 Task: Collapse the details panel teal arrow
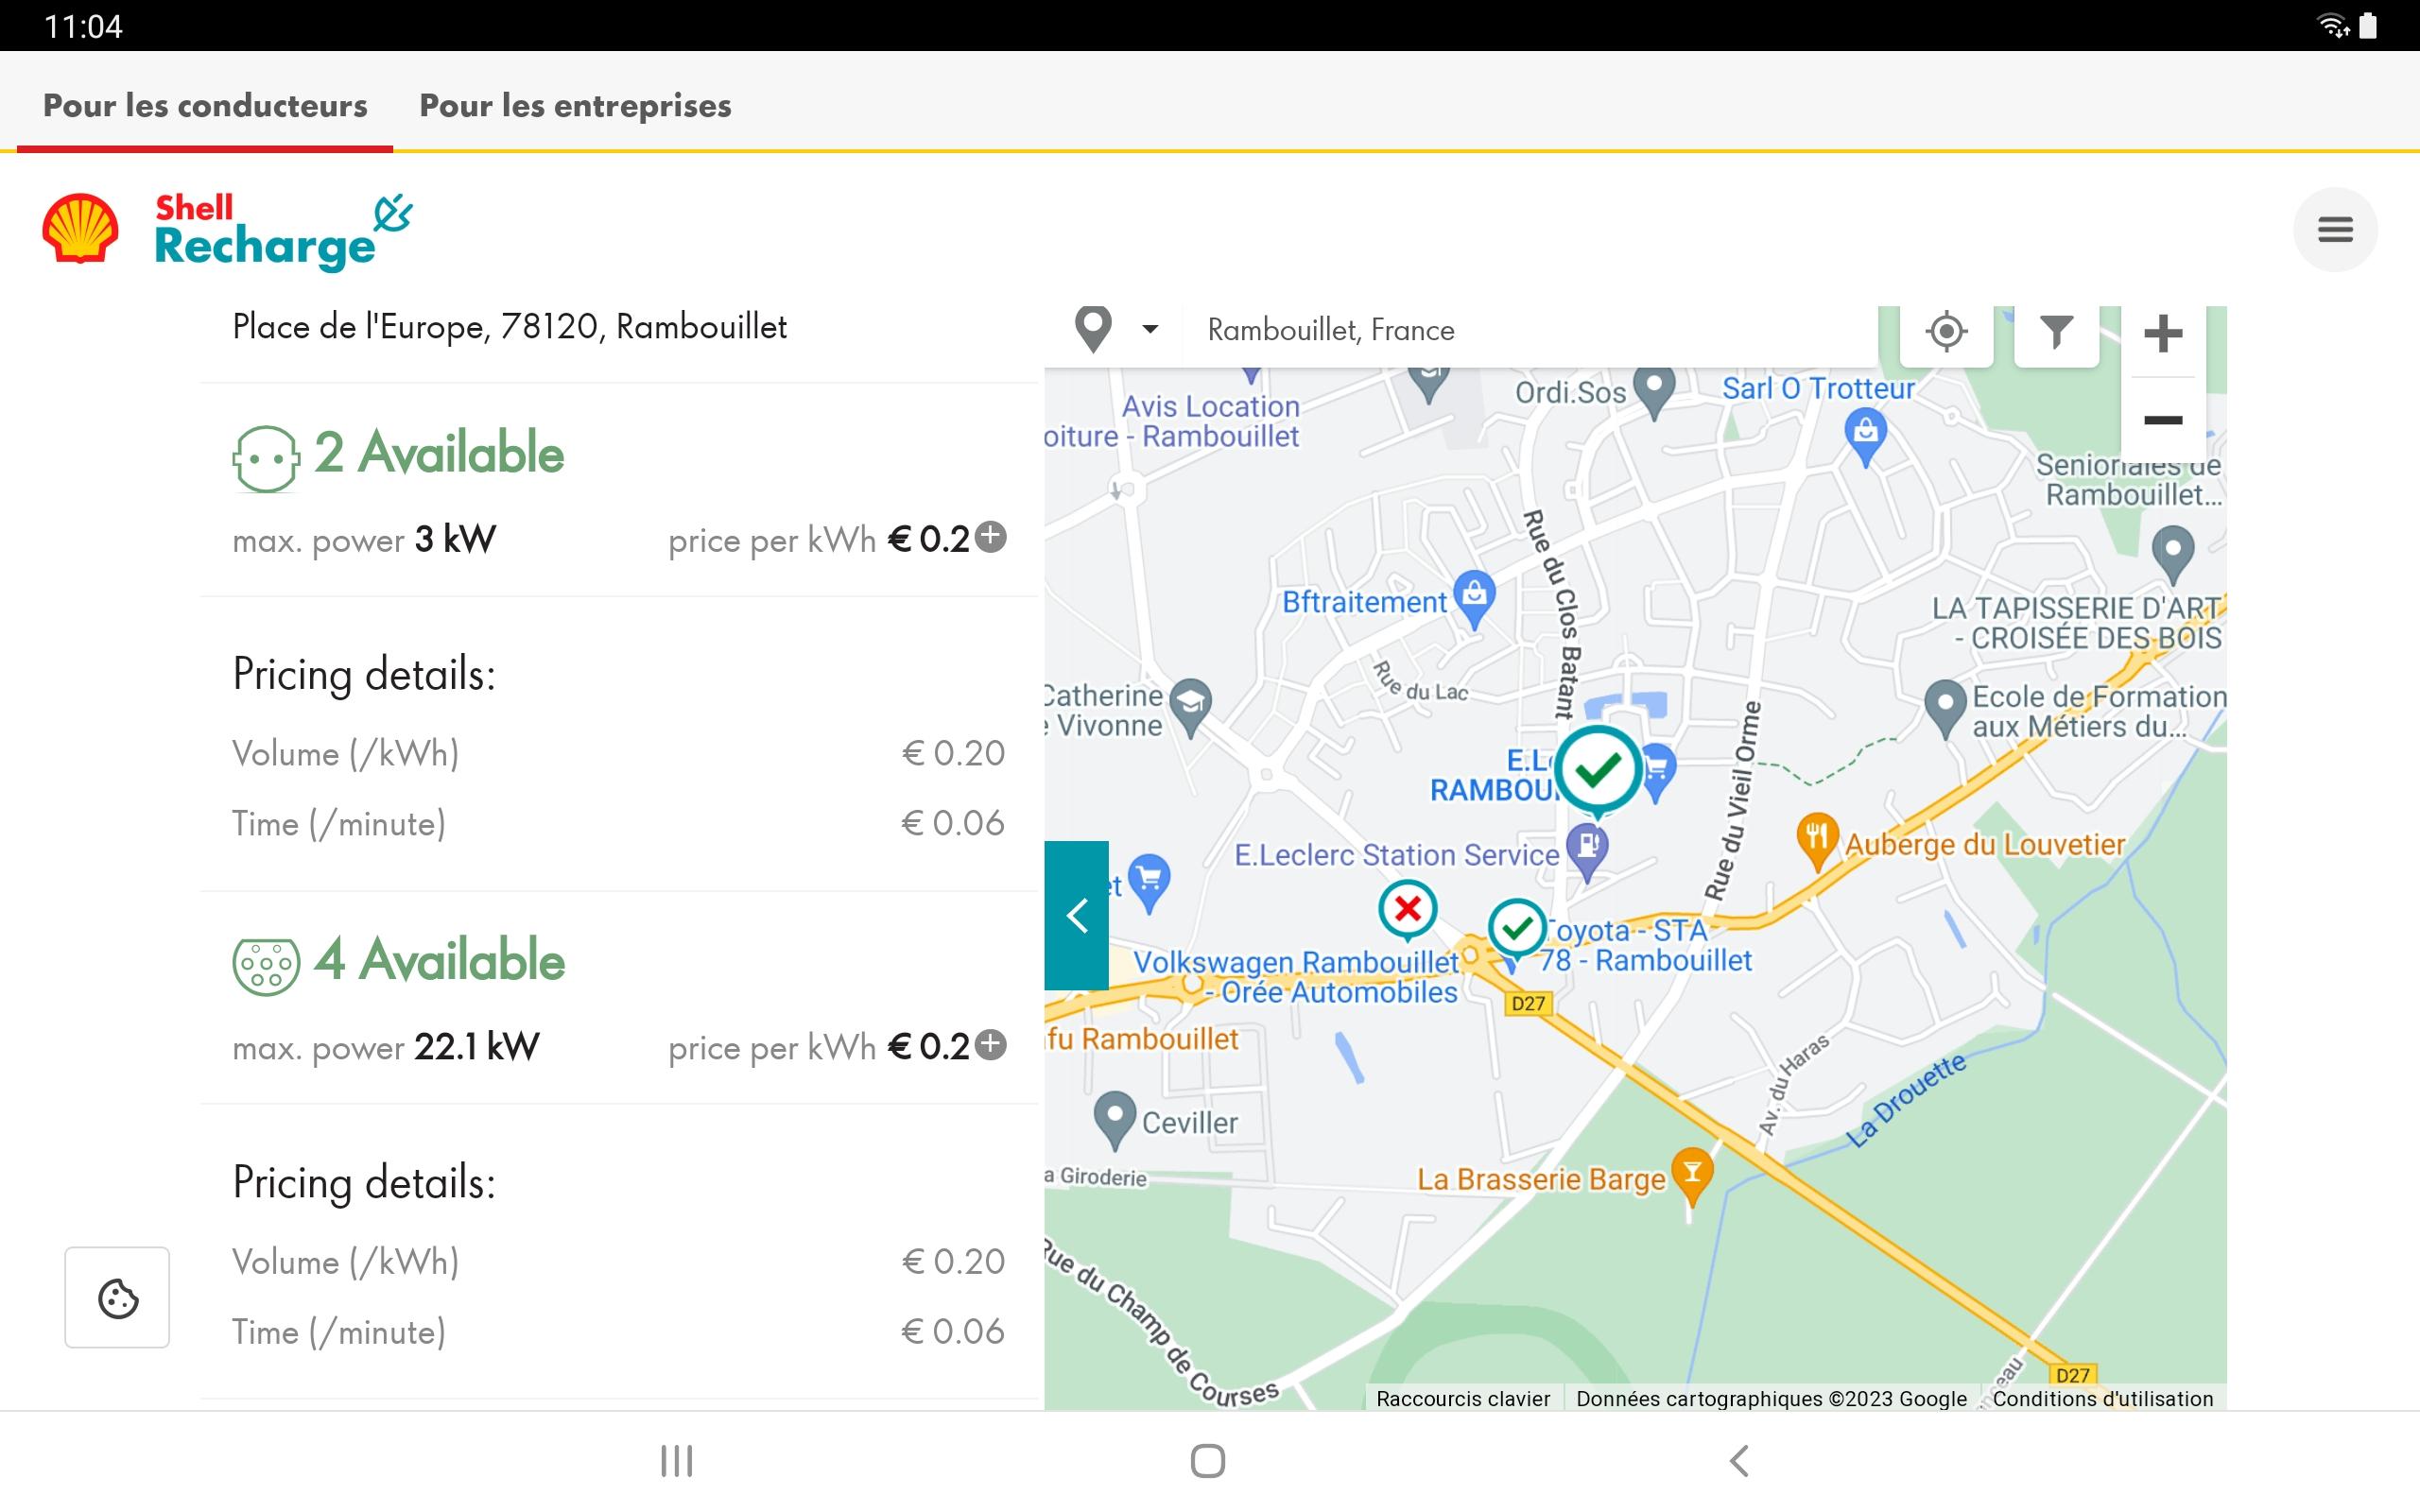(1076, 915)
